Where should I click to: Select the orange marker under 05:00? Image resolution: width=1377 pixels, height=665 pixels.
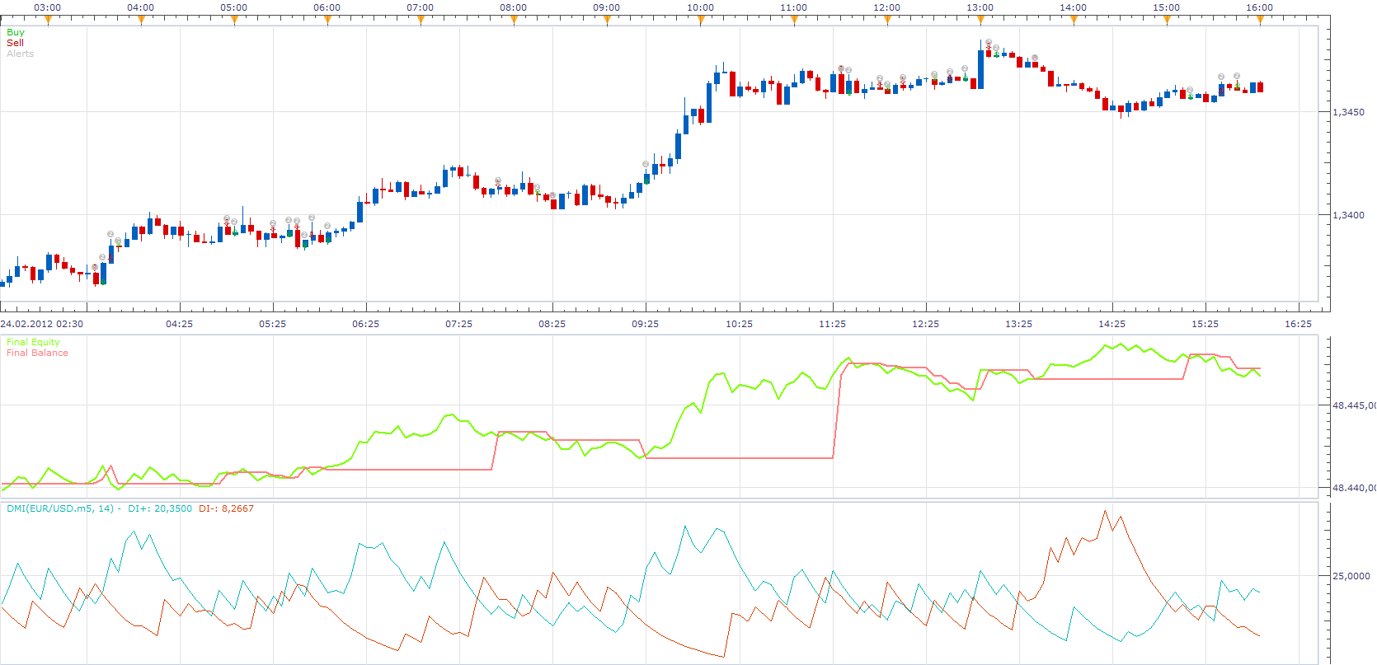click(x=234, y=21)
